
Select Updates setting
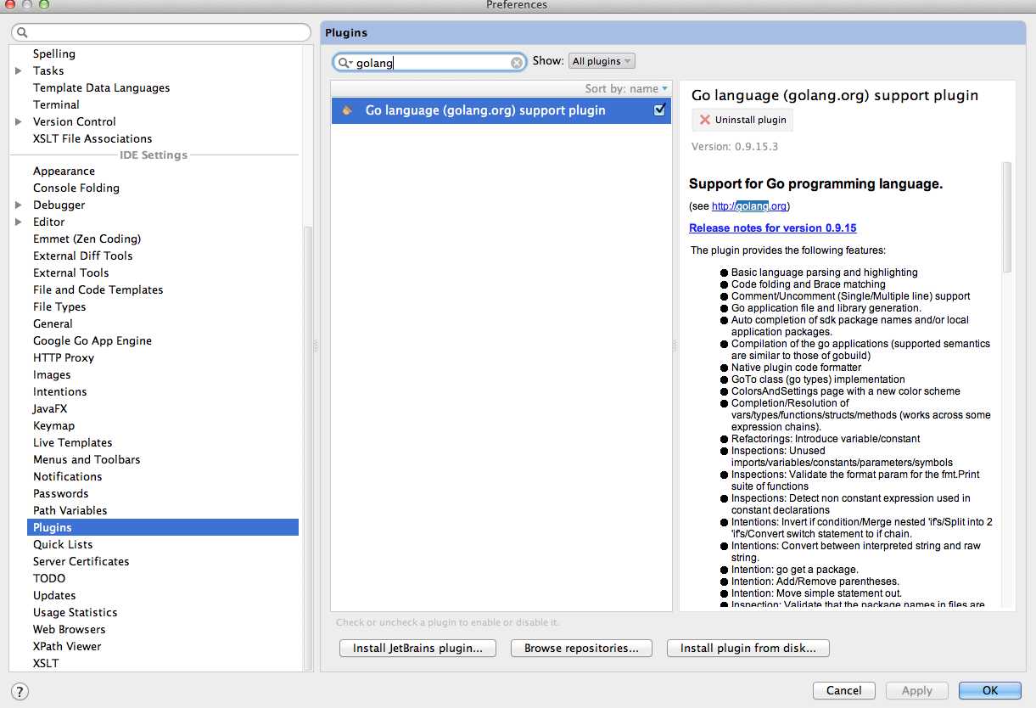54,596
